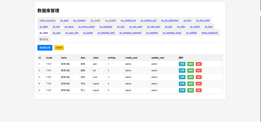261x122 pixels.
Task: Select the sqlite_sequence tab
Action: 47,20
